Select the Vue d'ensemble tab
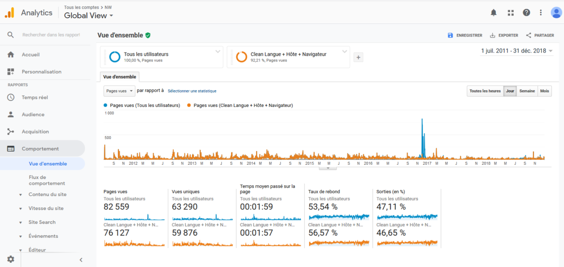 [119, 76]
